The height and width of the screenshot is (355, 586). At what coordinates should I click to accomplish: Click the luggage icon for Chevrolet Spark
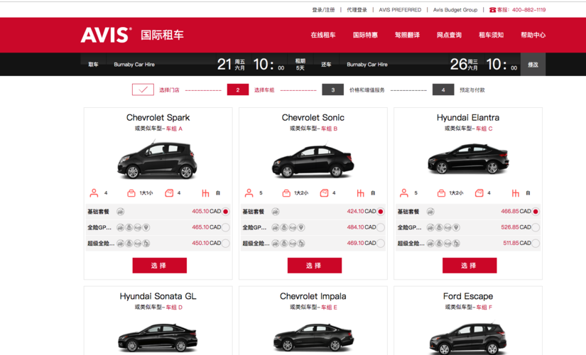[x=131, y=193]
